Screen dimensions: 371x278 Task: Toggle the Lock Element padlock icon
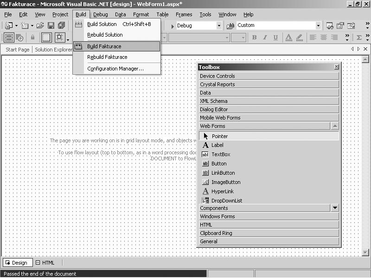pos(32,37)
